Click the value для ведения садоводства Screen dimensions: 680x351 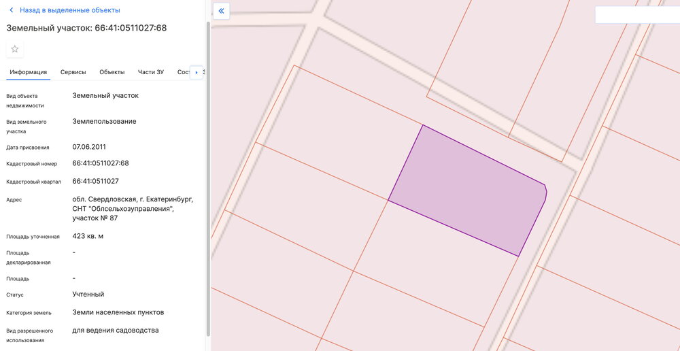click(x=116, y=330)
